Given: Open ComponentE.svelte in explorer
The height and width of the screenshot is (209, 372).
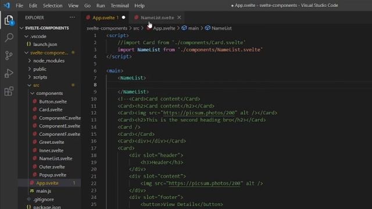Looking at the screenshot, I should pos(59,126).
